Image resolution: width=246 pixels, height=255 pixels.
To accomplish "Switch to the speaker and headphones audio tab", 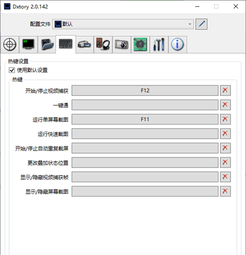I will [x=103, y=44].
